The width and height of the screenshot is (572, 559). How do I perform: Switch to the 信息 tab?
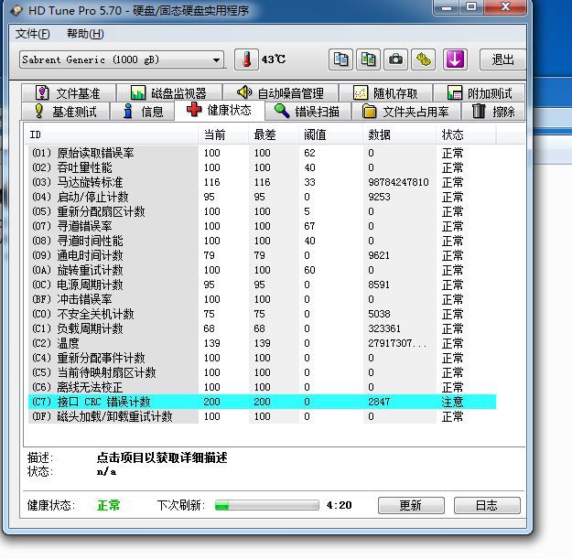click(142, 112)
